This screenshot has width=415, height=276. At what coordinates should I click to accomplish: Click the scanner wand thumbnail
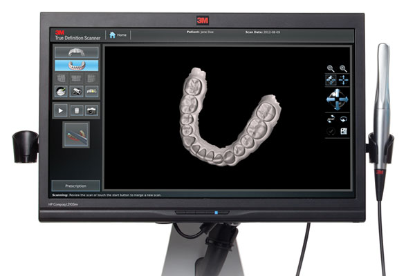click(x=76, y=135)
